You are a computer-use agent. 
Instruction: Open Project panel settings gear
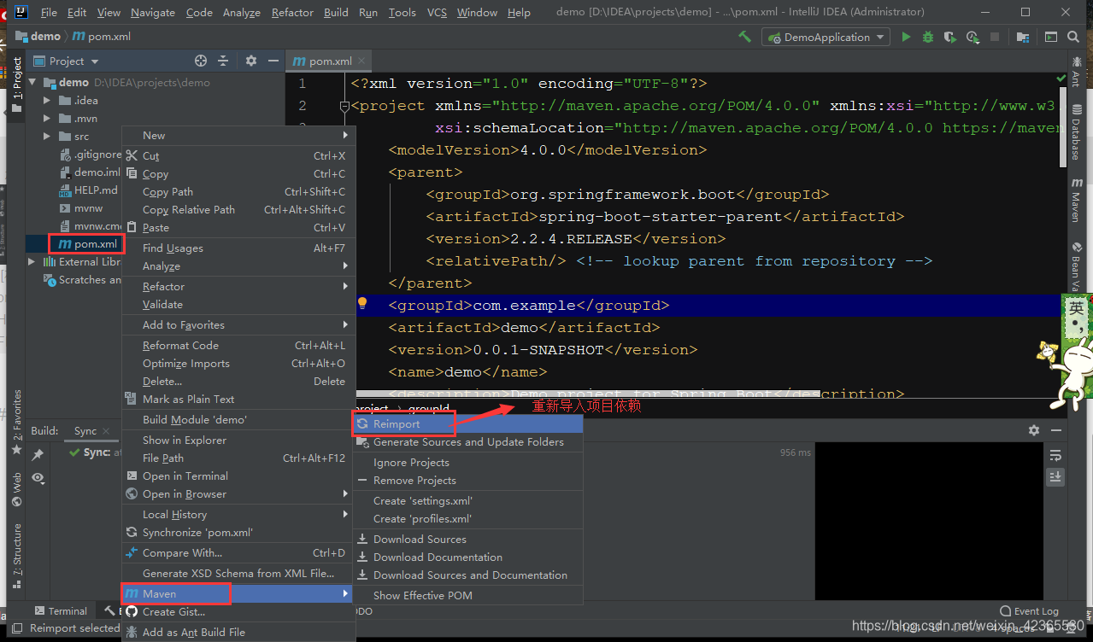point(250,61)
